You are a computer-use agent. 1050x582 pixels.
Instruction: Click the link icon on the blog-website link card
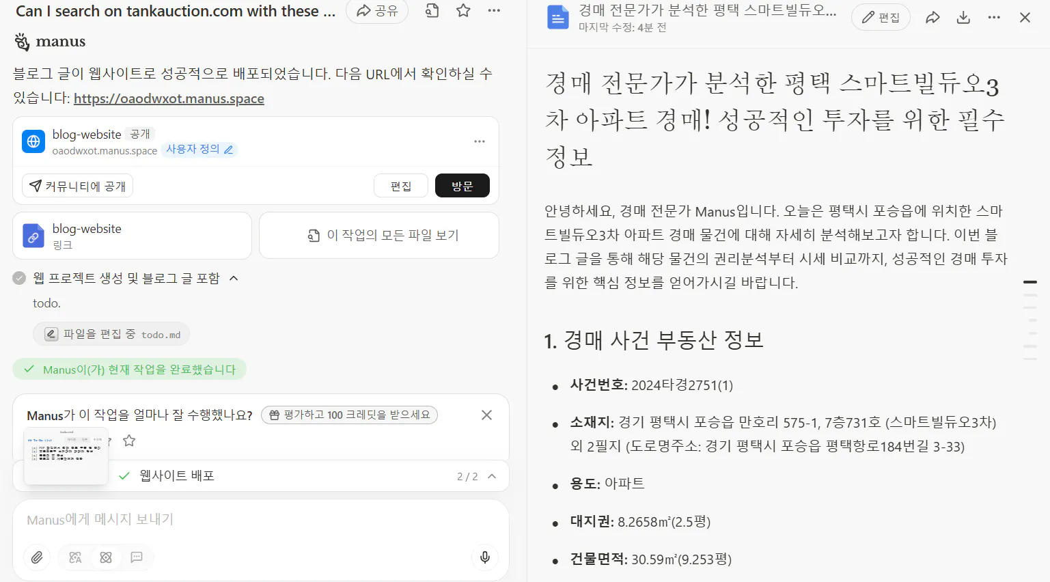pos(33,235)
